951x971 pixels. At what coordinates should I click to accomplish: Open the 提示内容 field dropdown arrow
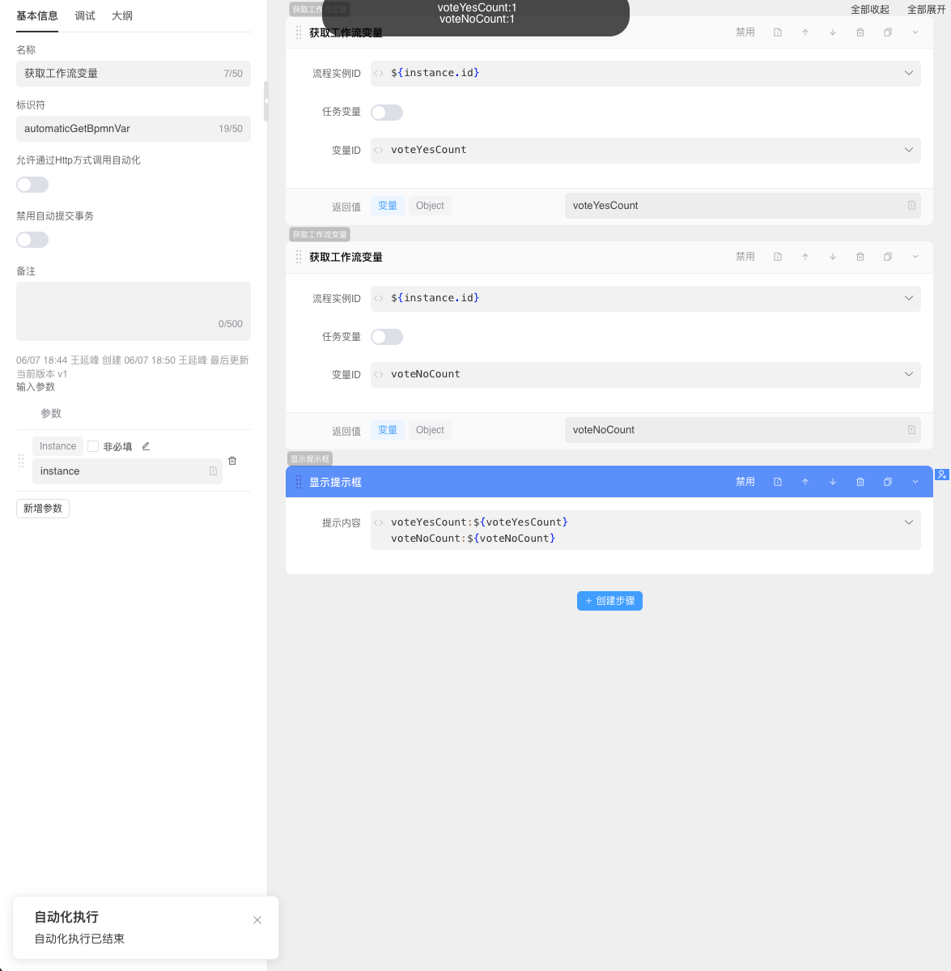point(908,522)
